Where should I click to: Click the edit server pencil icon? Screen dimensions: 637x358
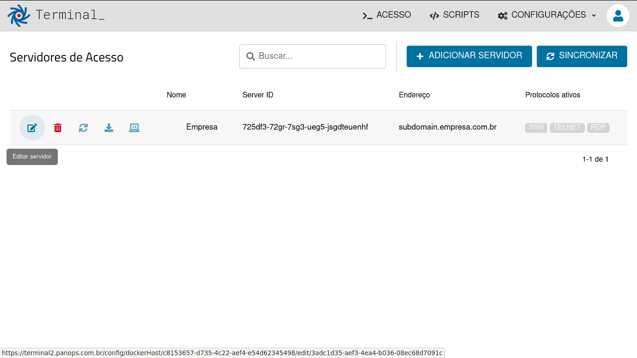pyautogui.click(x=32, y=128)
